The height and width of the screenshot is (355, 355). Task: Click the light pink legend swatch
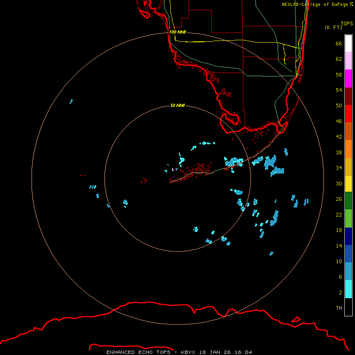[348, 61]
